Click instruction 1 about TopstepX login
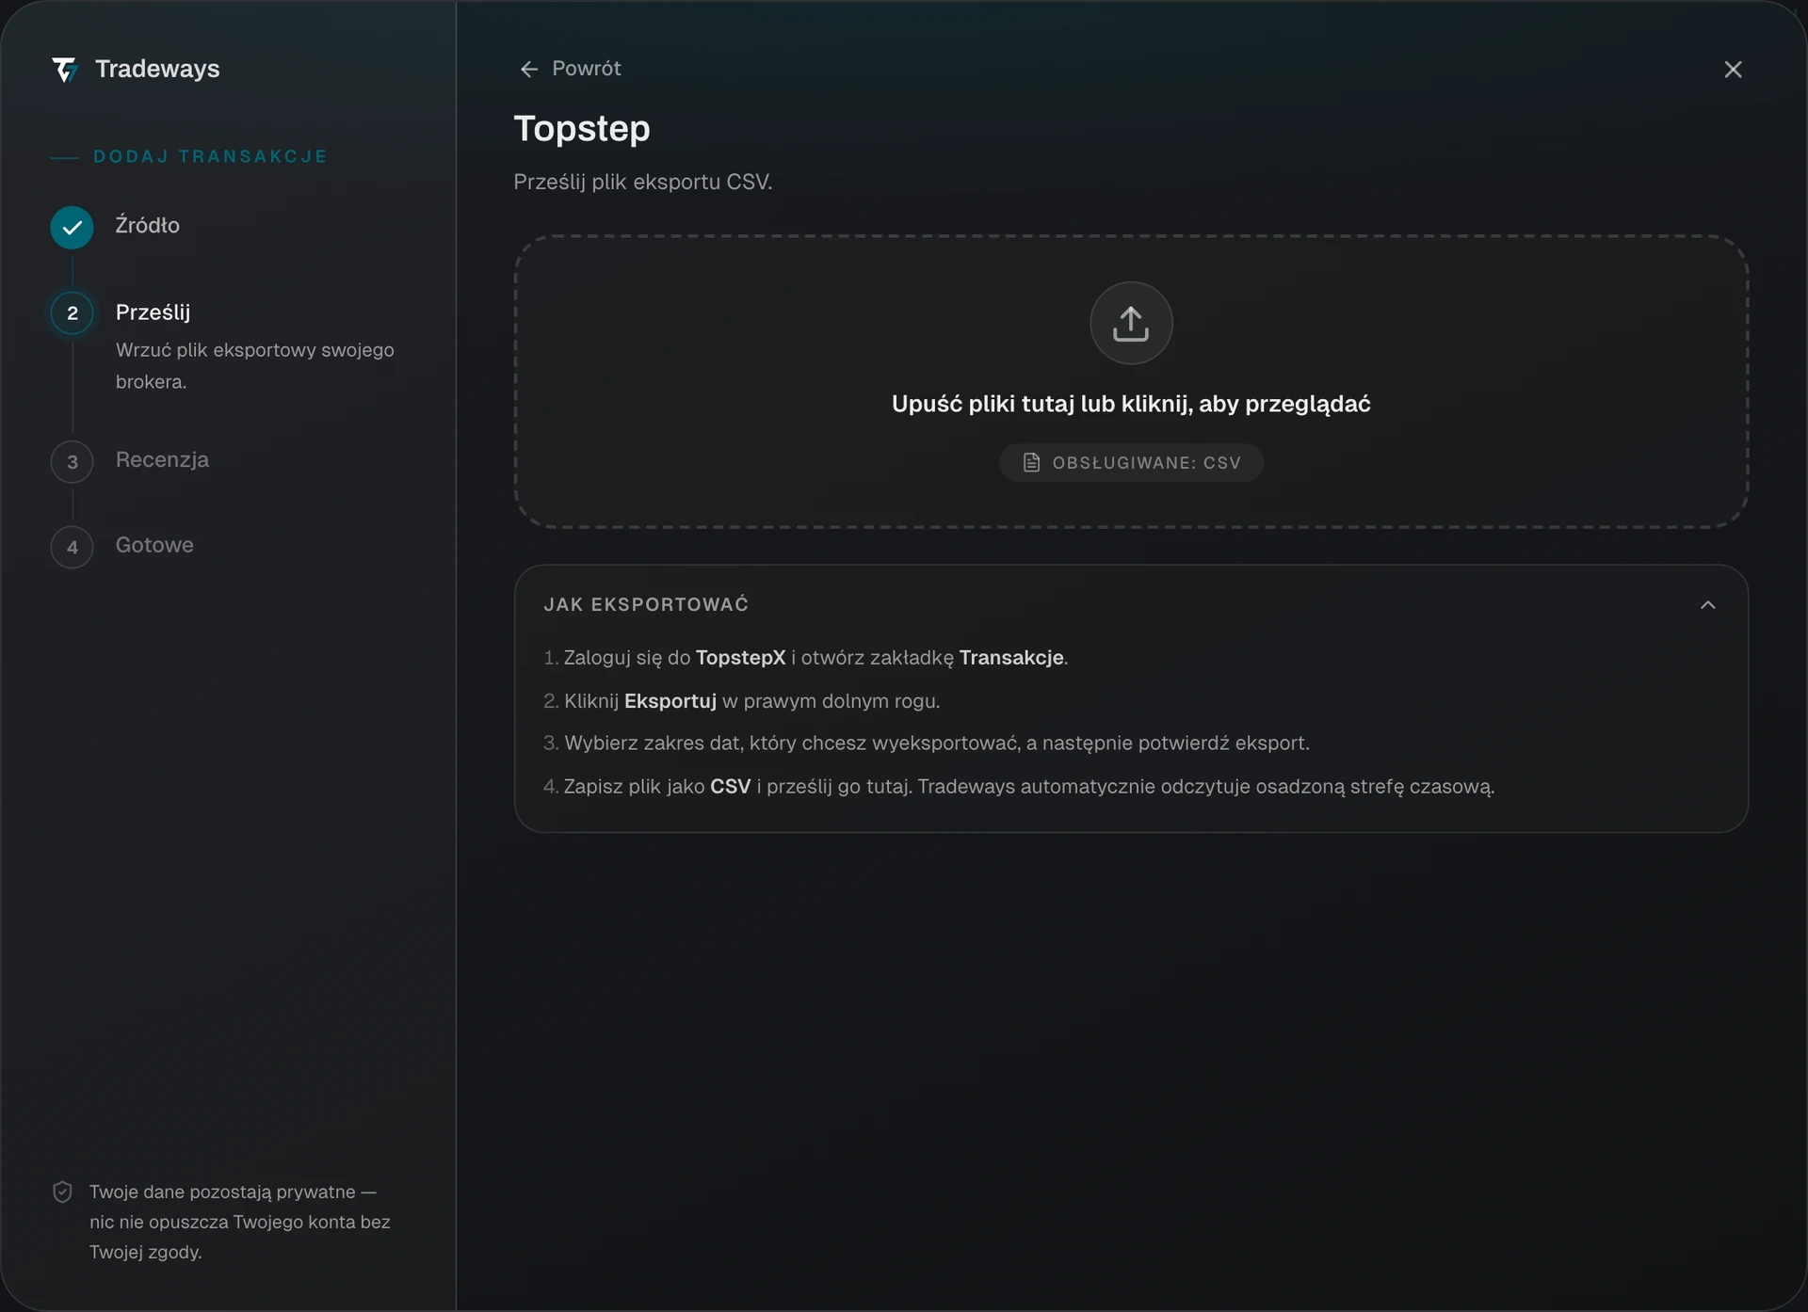The width and height of the screenshot is (1808, 1312). [x=806, y=658]
